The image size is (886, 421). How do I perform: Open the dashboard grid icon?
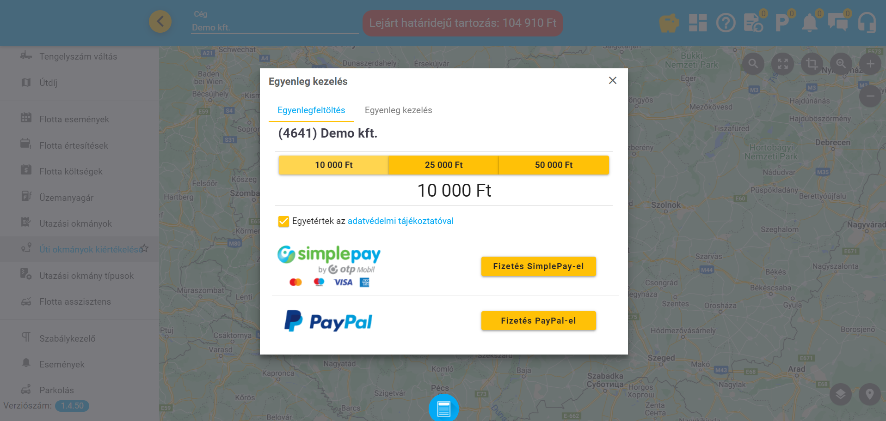pos(698,23)
